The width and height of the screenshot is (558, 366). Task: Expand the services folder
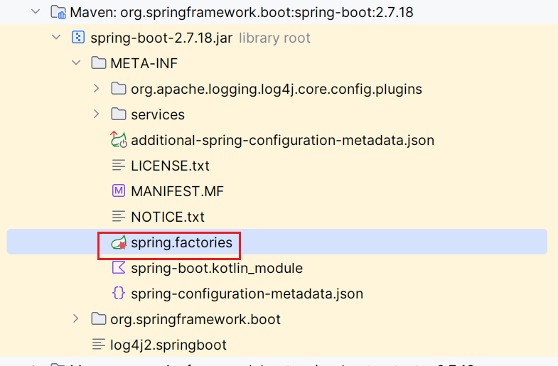(x=96, y=114)
